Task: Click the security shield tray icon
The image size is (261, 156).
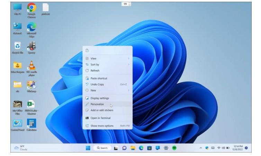Action: coord(207,148)
